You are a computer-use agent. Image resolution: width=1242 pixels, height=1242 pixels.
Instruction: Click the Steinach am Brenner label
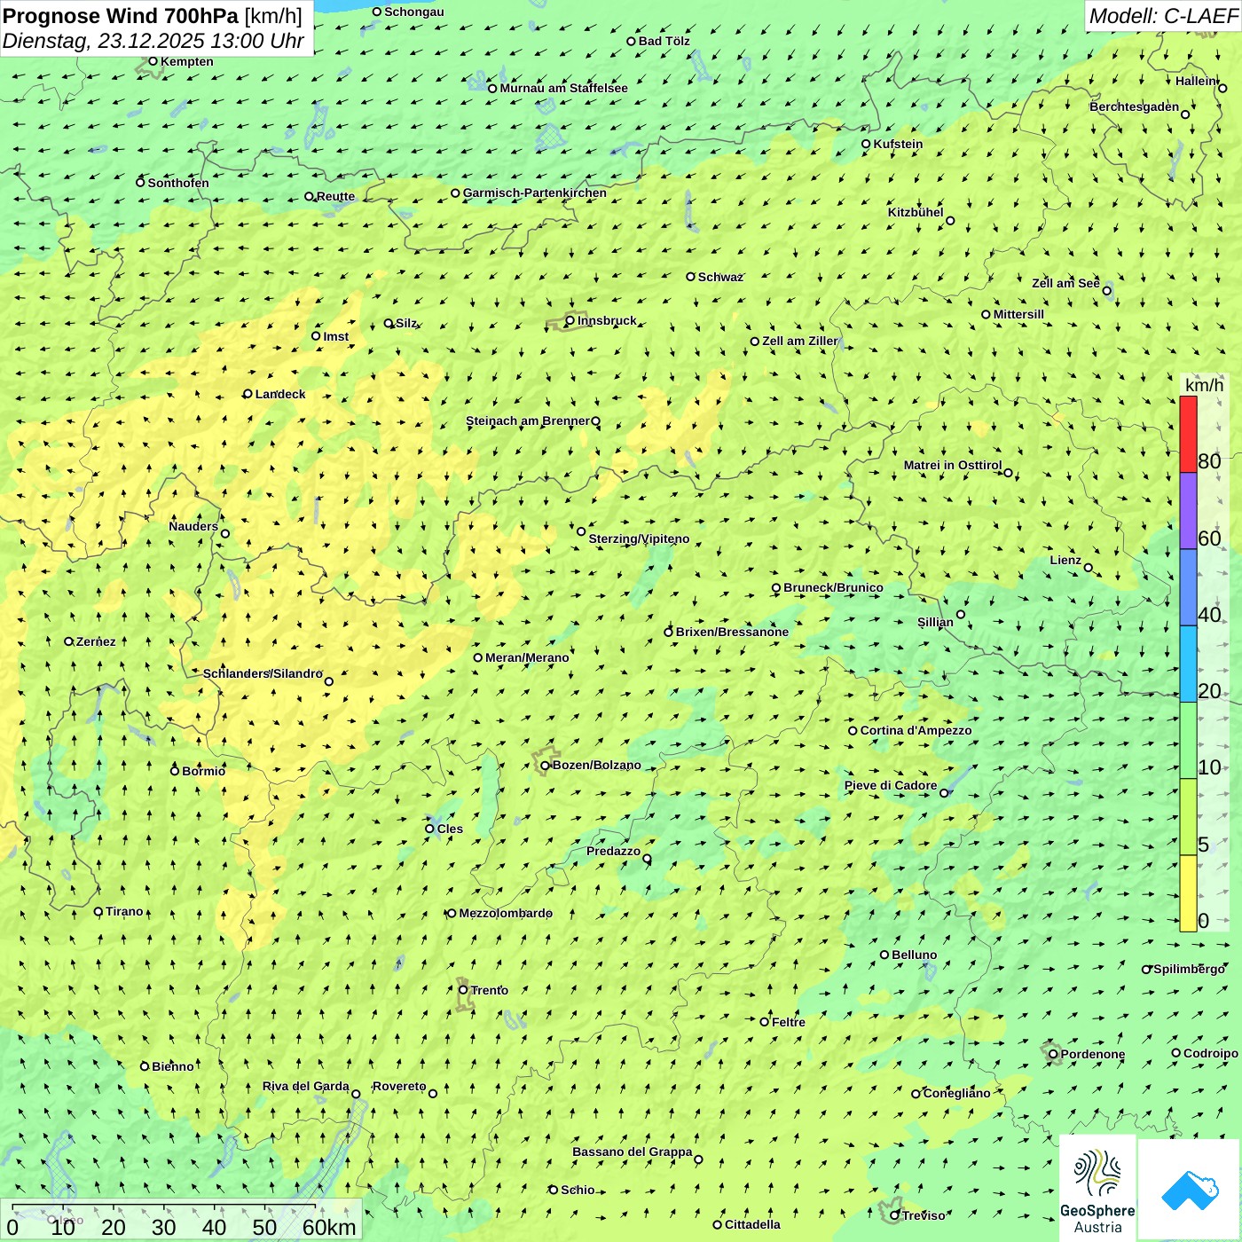527,421
